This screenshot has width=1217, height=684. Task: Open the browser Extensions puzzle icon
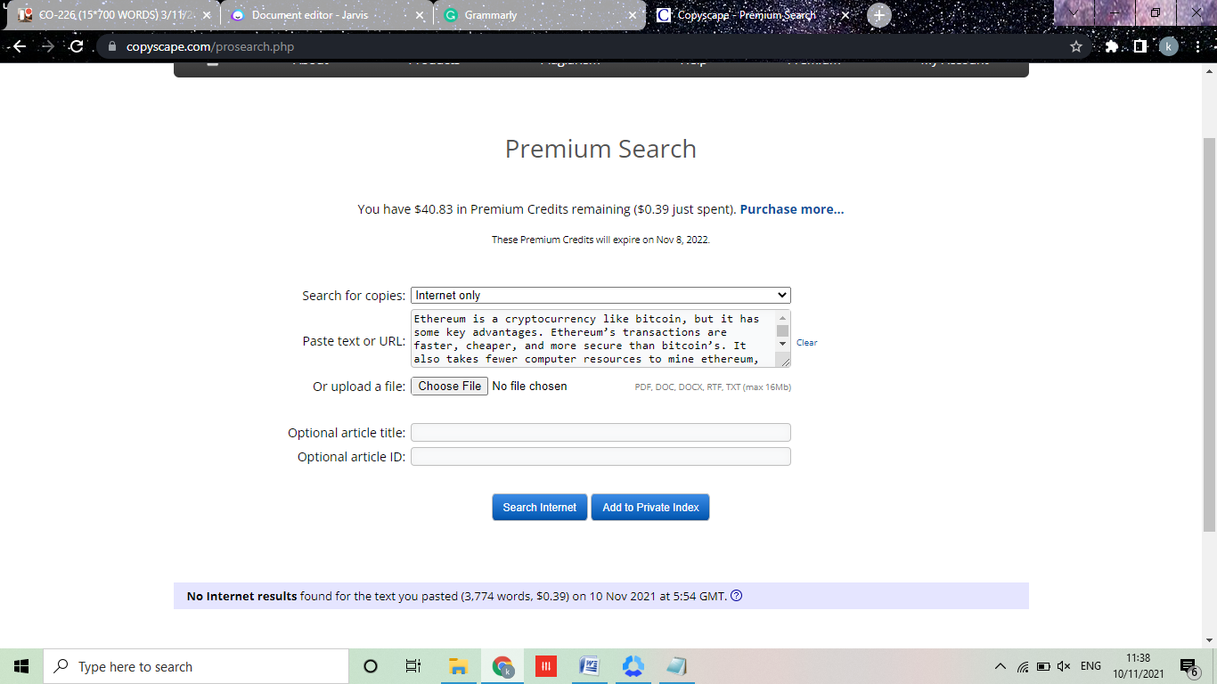point(1112,46)
